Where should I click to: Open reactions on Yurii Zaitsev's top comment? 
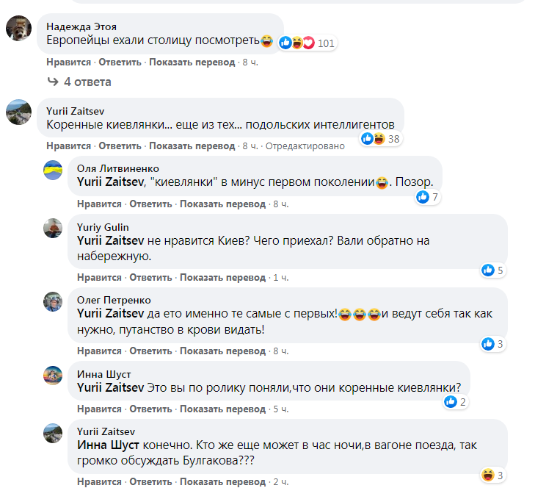click(x=373, y=138)
